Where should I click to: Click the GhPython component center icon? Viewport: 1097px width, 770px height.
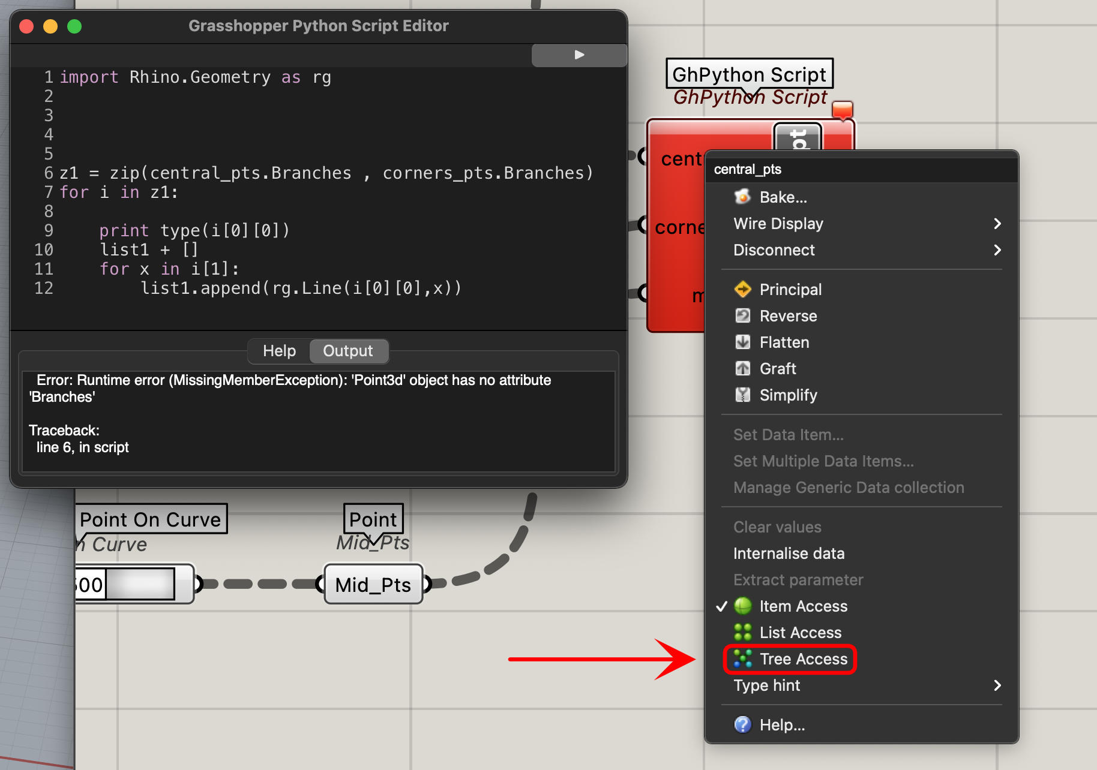pyautogui.click(x=798, y=137)
